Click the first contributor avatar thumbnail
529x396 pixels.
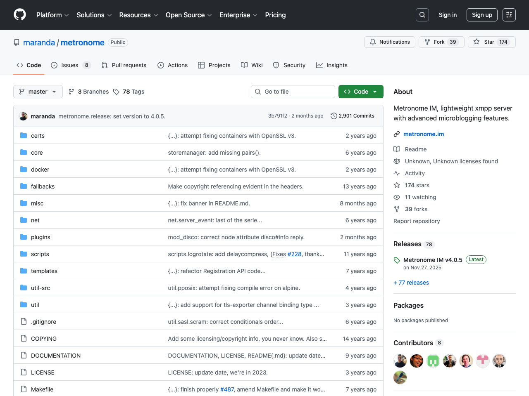(x=400, y=361)
